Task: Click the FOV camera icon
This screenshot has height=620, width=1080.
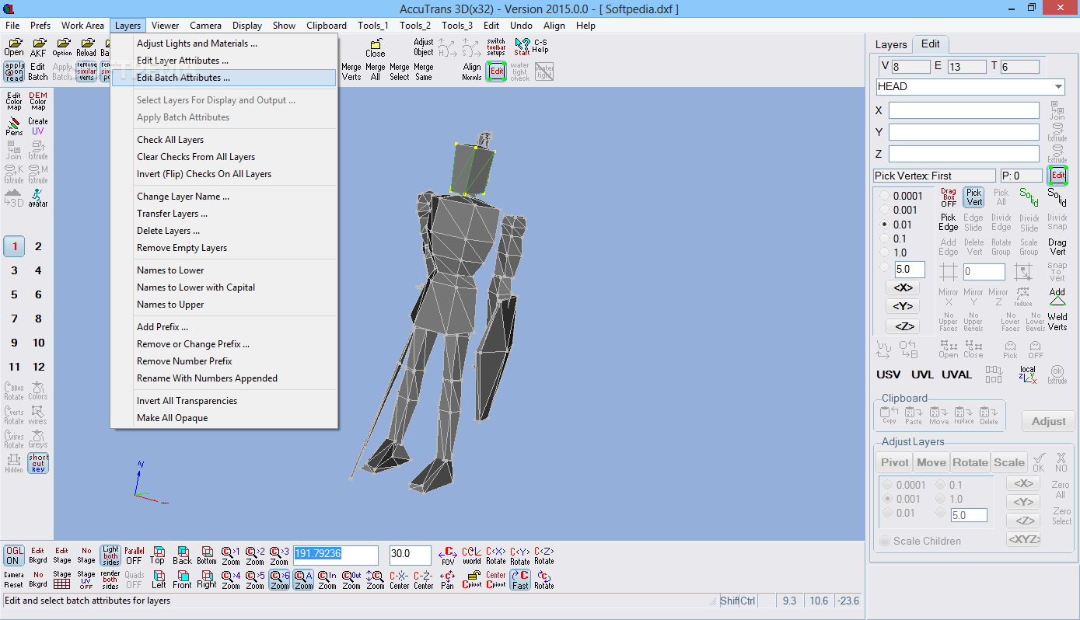Action: (447, 555)
